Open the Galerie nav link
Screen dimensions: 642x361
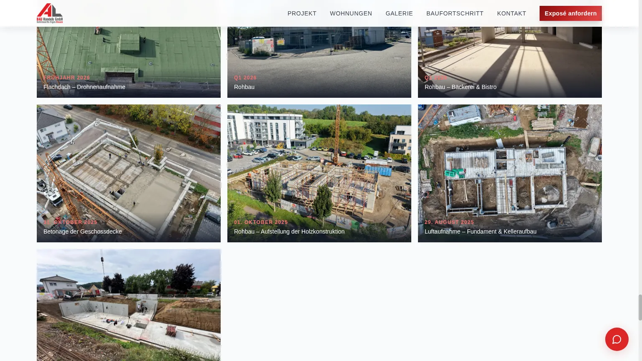[x=399, y=13]
